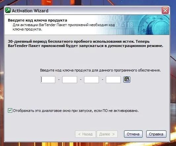Open help via the 'Справка' button

(156, 134)
